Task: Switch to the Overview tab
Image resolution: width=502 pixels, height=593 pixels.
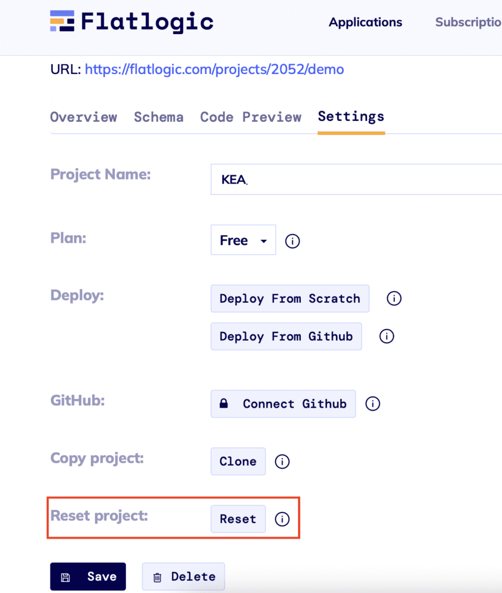Action: pos(83,117)
